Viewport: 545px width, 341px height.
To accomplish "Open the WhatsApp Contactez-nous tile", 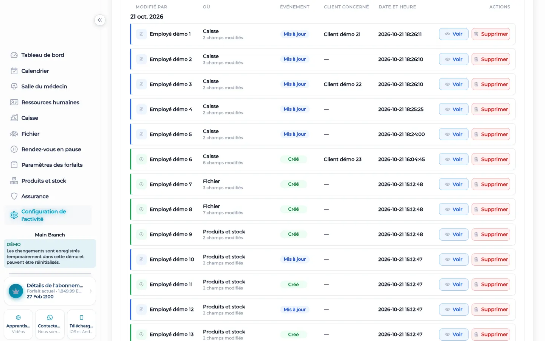I will click(50, 324).
